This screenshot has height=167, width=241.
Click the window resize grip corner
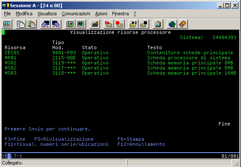[x=236, y=163]
